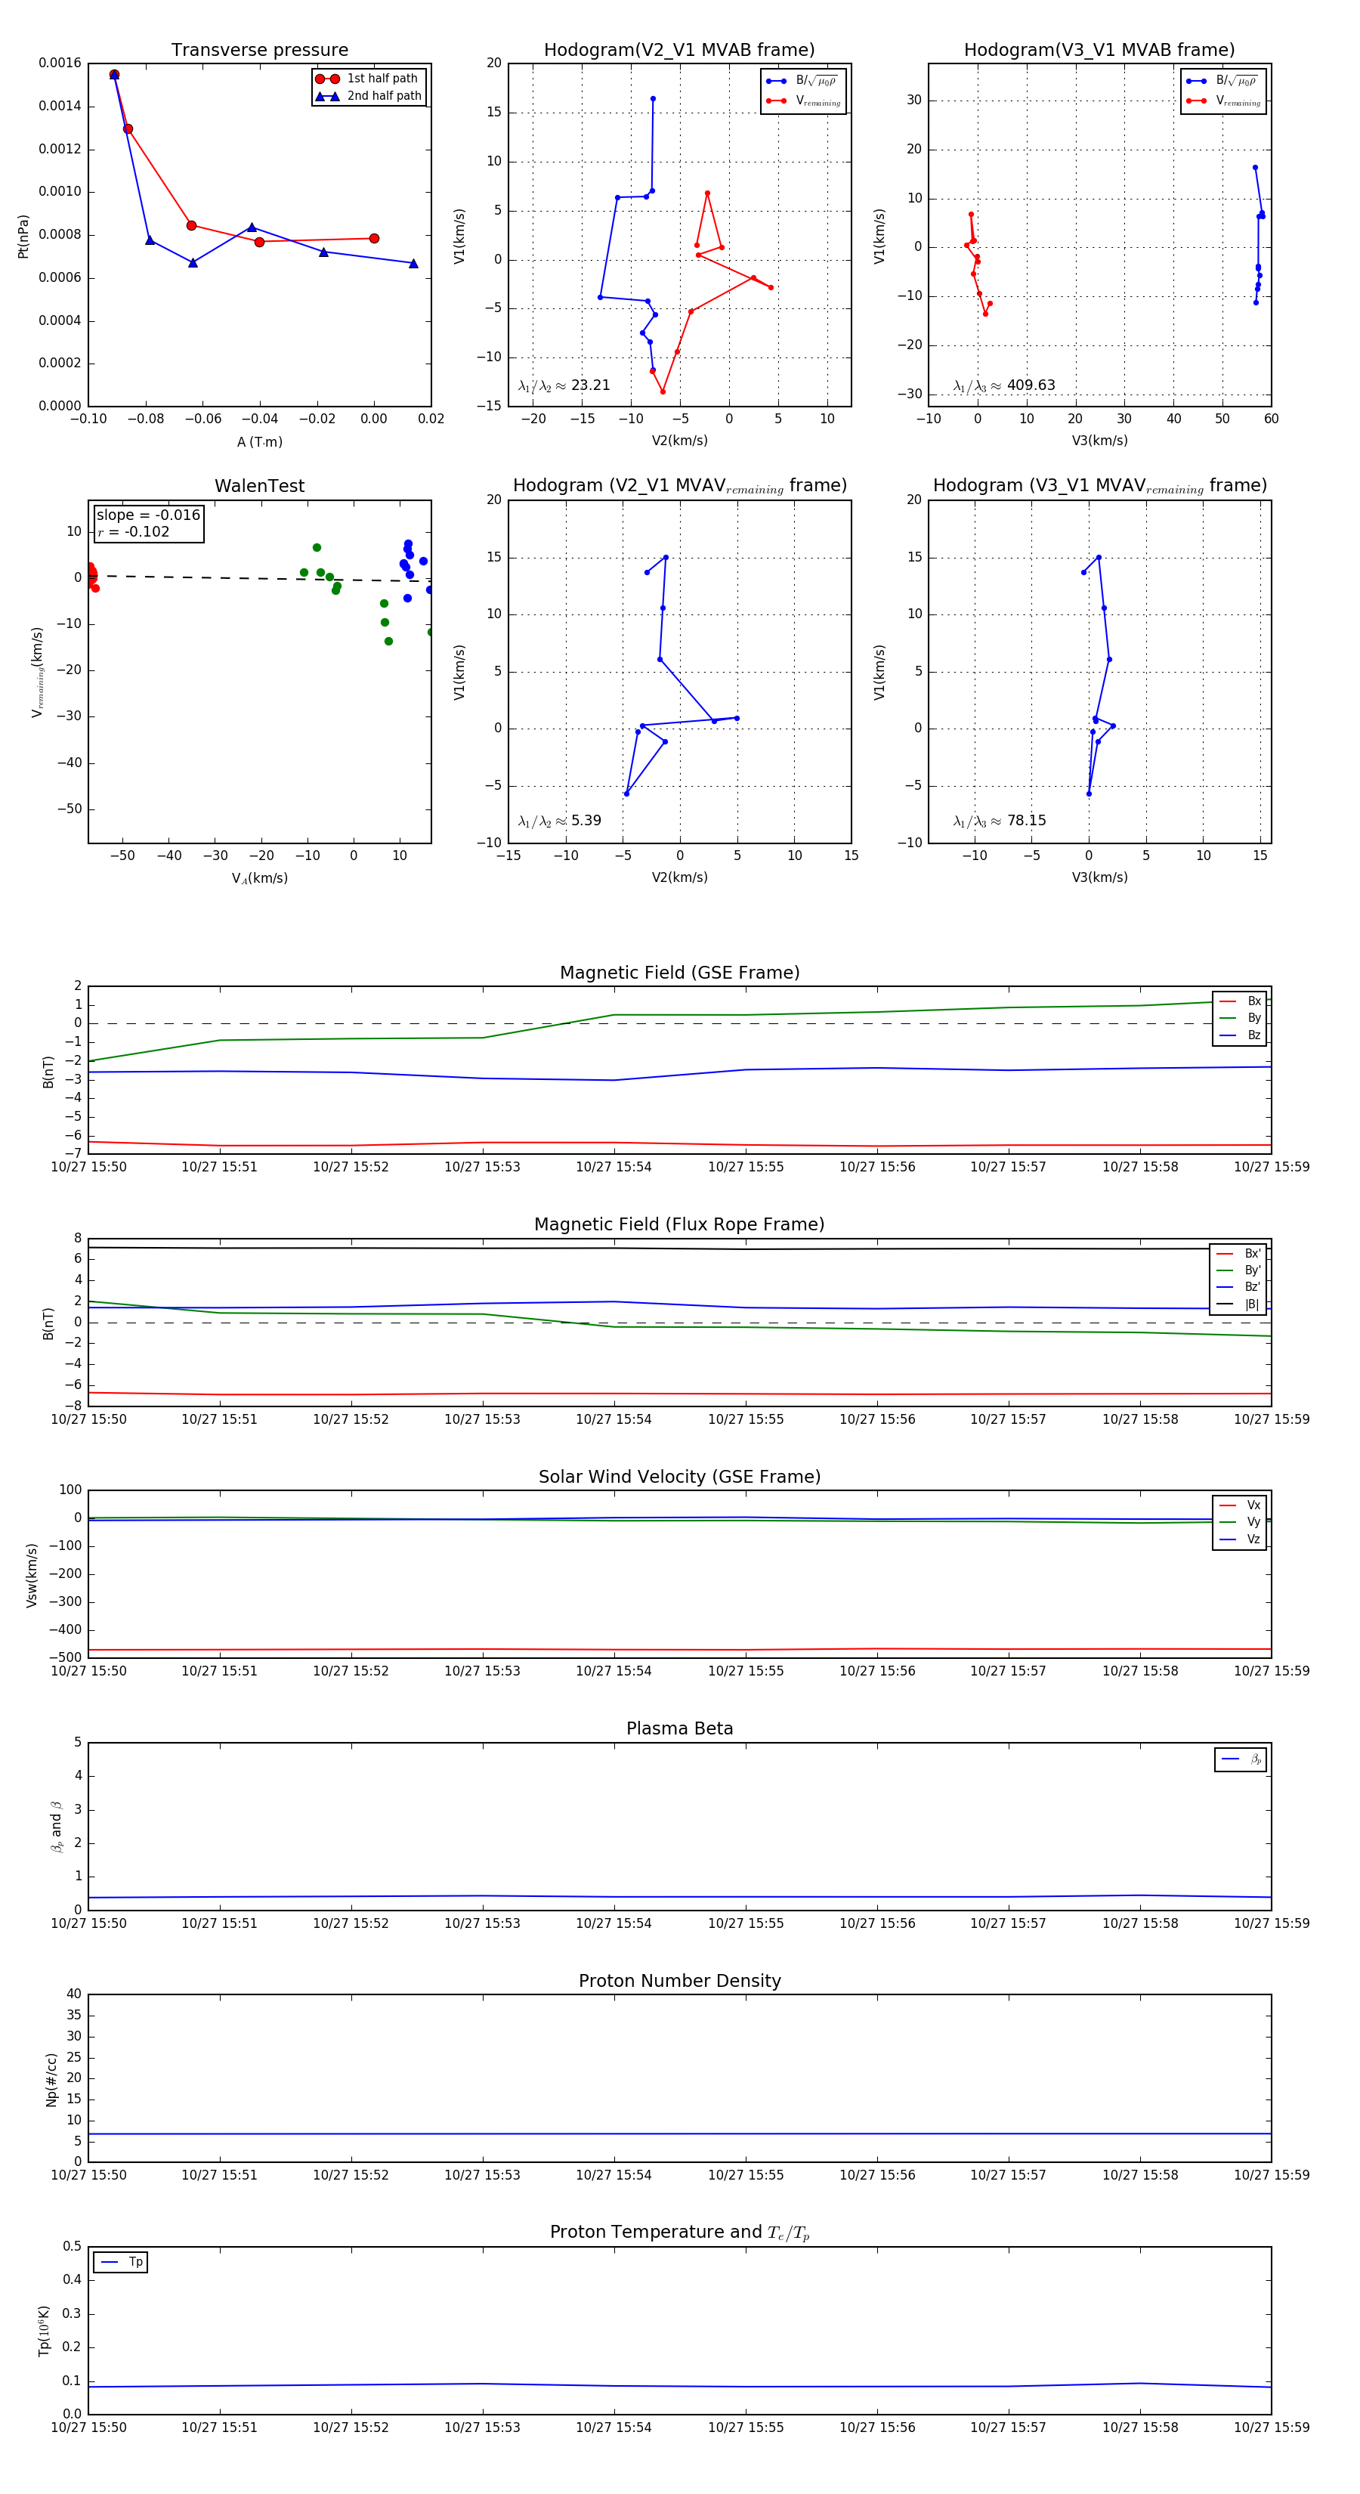The width and height of the screenshot is (1360, 2494).
Task: Click the "Vsw(km/s)" y-axis label
Action: tap(32, 1575)
